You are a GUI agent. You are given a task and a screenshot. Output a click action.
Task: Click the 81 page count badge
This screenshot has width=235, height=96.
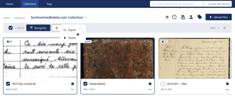tap(9, 42)
